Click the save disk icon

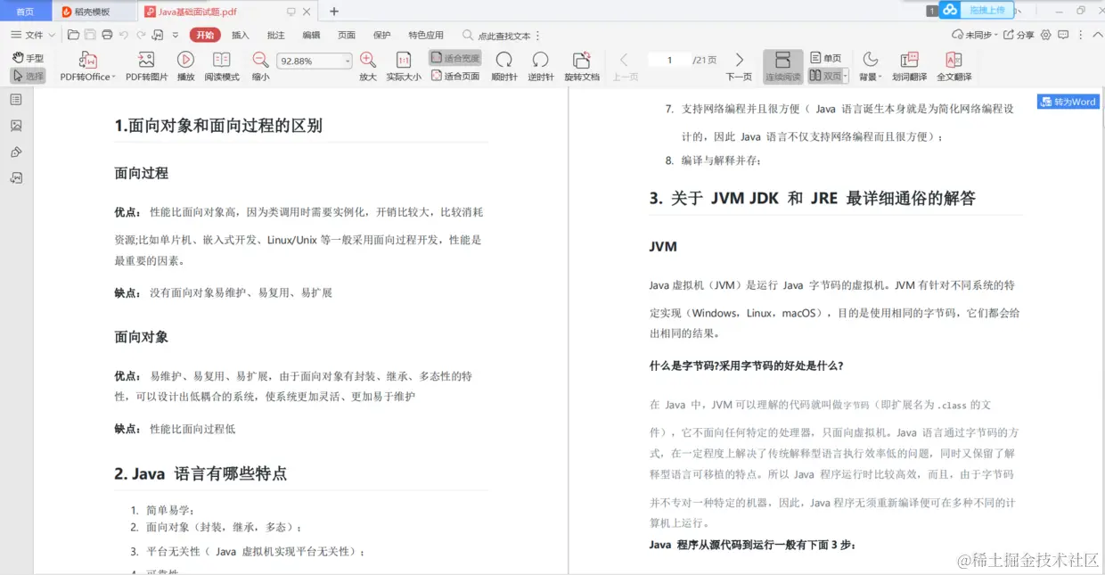pos(90,35)
